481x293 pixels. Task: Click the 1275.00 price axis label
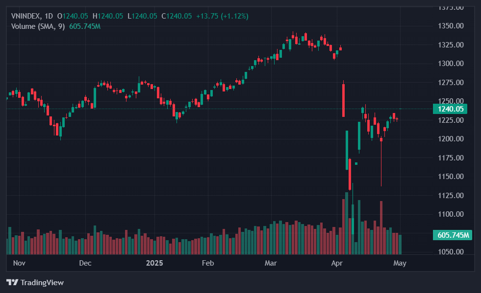[451, 82]
